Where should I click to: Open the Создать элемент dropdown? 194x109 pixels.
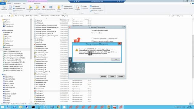(68, 6)
